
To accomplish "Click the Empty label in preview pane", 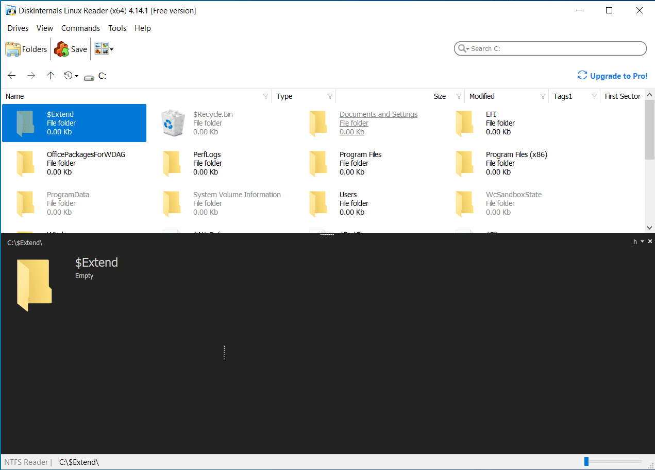I will point(84,275).
